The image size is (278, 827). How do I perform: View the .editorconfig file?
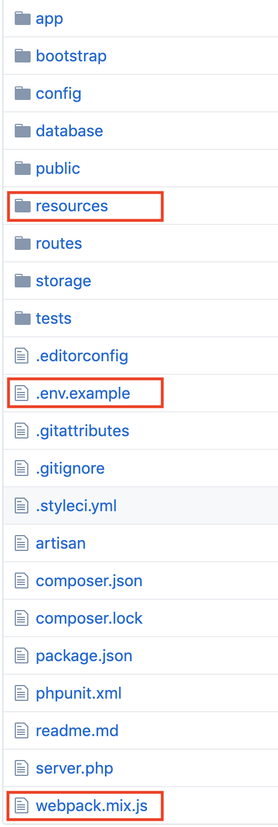pos(82,356)
